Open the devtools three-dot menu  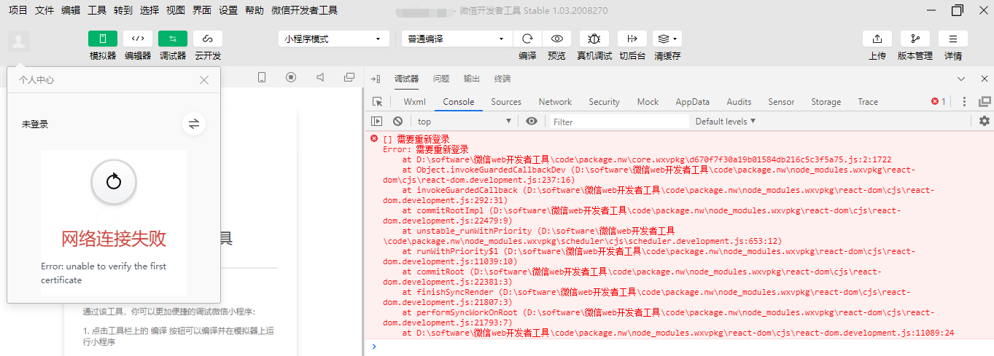(964, 102)
